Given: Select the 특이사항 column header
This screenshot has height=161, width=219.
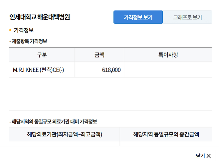Looking at the screenshot, I should [168, 55].
